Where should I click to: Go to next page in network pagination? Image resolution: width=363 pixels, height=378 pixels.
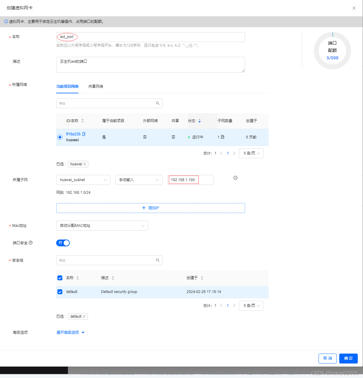click(x=234, y=153)
